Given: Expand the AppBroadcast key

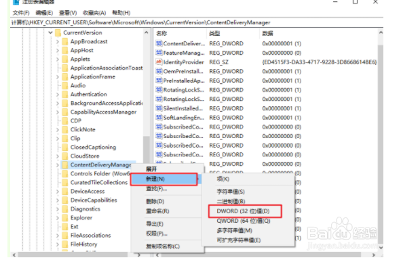Looking at the screenshot, I should [58, 41].
